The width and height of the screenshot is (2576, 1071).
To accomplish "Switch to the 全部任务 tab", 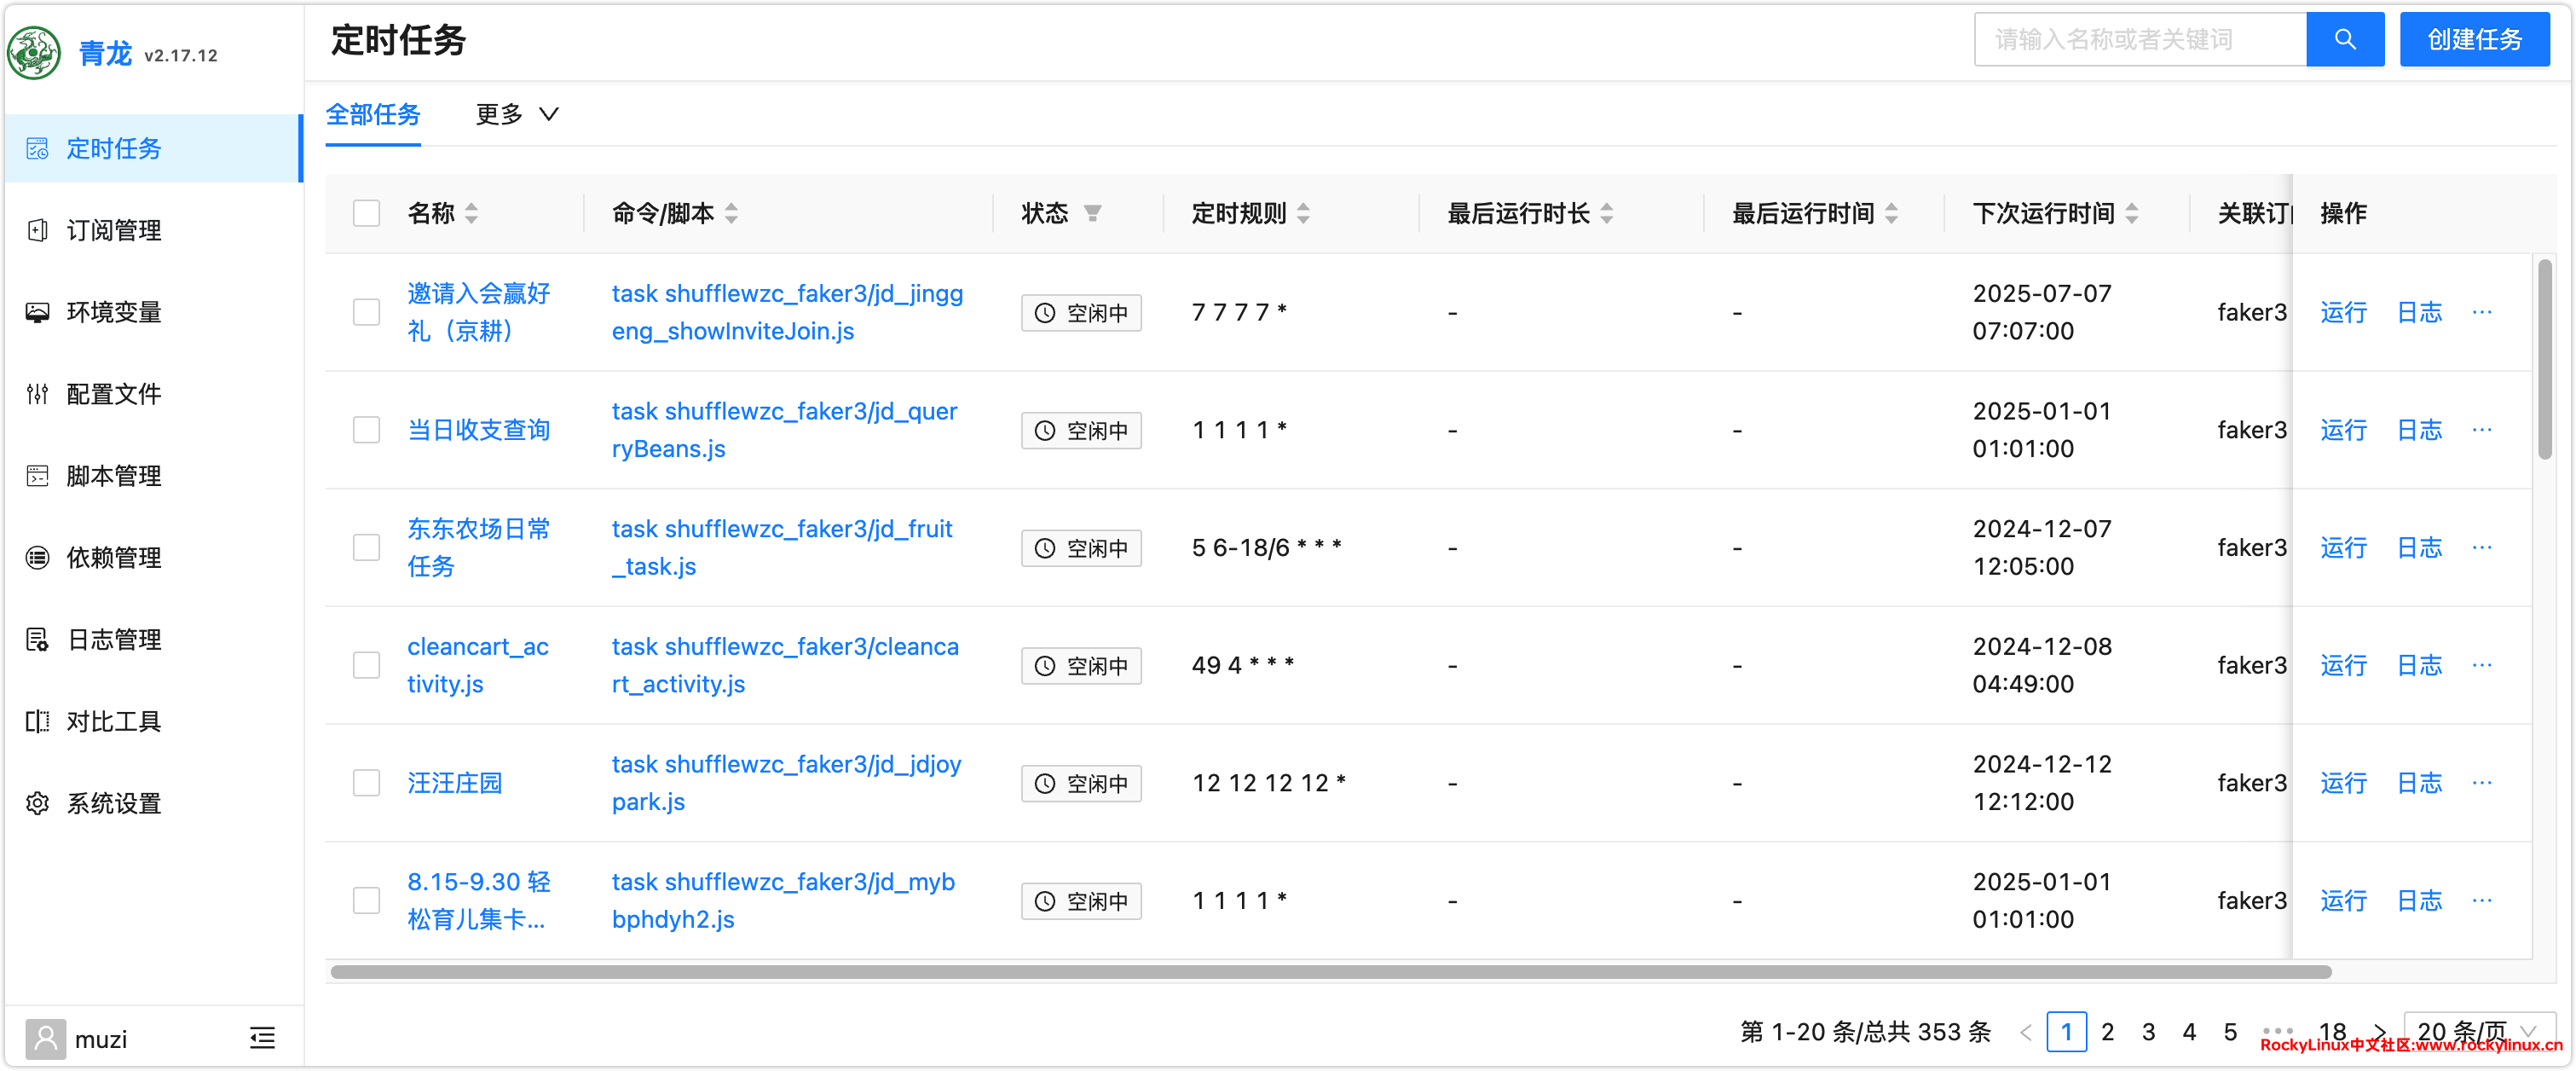I will click(373, 114).
